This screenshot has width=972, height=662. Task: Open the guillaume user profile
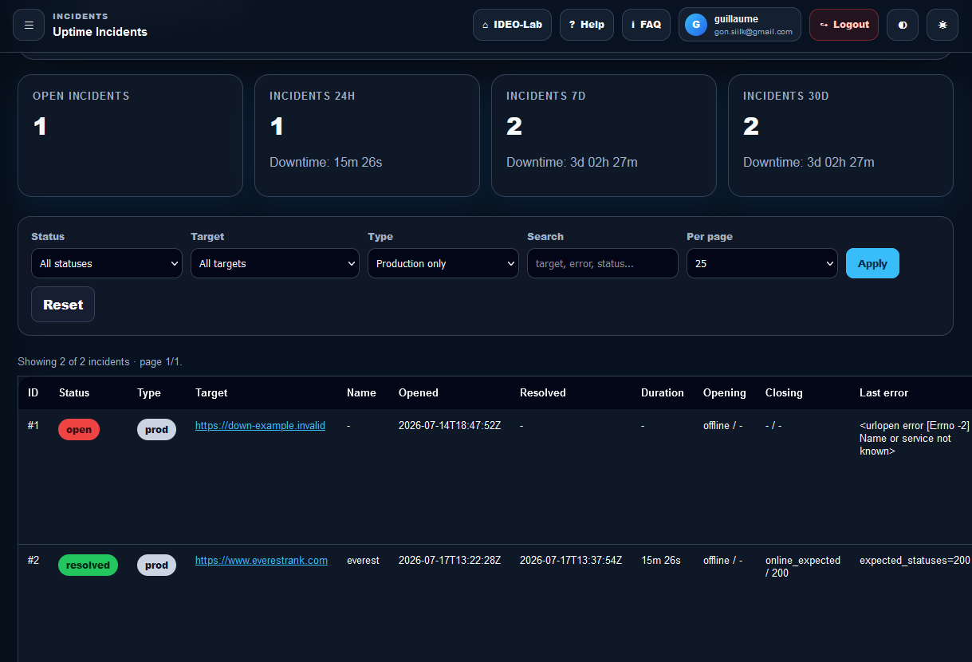[x=740, y=25]
